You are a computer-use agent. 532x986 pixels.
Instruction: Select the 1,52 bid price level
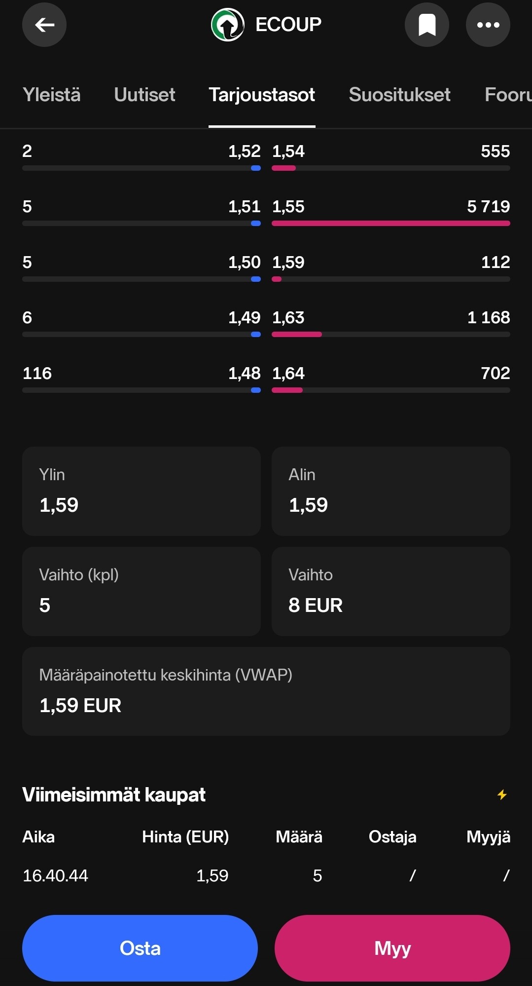[244, 152]
